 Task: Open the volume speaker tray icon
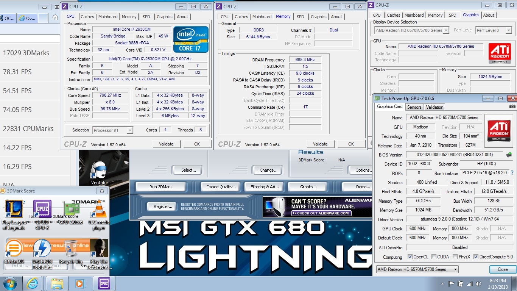478,284
